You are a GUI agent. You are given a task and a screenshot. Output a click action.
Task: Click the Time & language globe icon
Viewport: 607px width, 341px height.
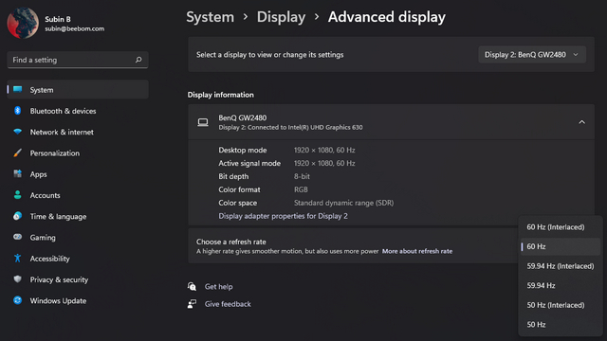tap(17, 216)
